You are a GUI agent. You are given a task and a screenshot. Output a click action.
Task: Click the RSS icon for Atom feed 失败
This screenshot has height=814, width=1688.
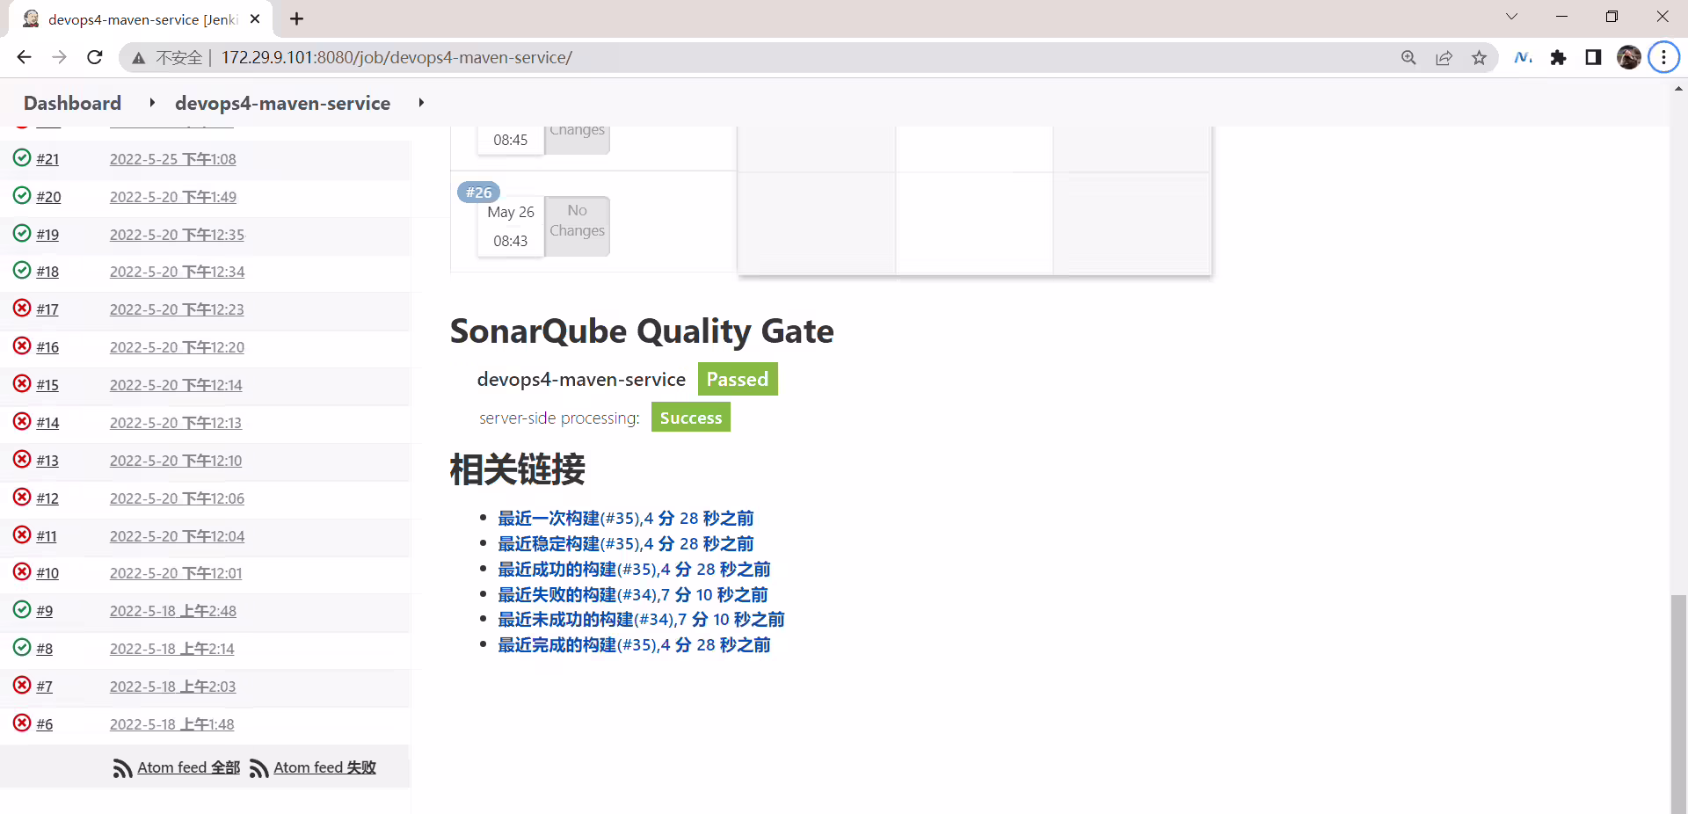point(259,768)
